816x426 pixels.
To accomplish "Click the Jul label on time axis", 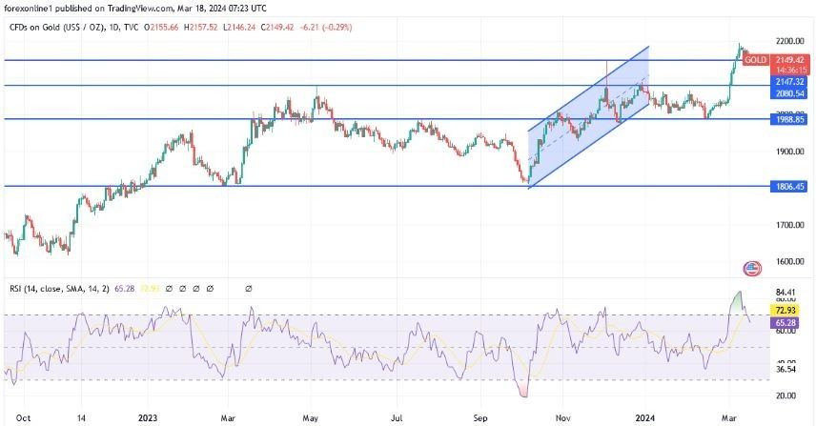I will [397, 417].
